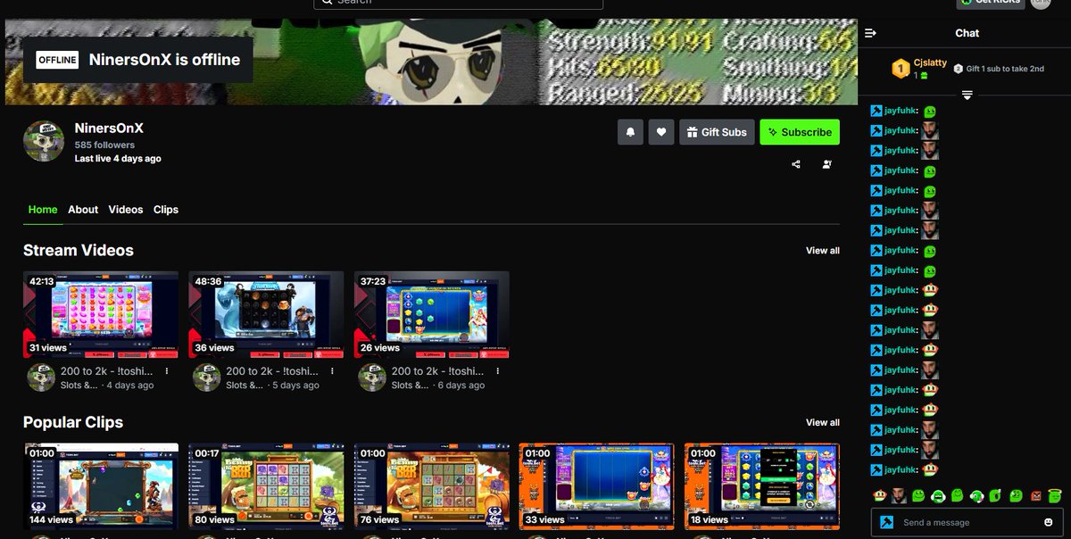Image resolution: width=1071 pixels, height=539 pixels.
Task: Switch to the Videos tab
Action: 126,210
